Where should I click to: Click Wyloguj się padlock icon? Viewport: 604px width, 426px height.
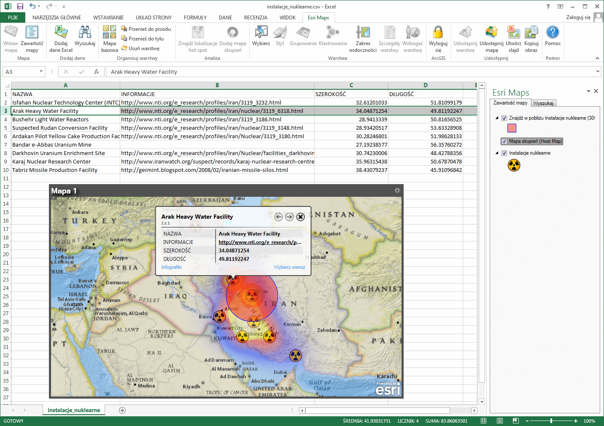click(x=438, y=39)
